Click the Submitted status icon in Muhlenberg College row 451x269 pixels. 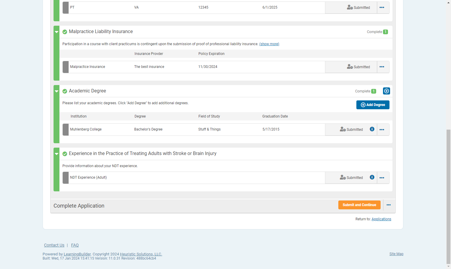[x=343, y=129]
